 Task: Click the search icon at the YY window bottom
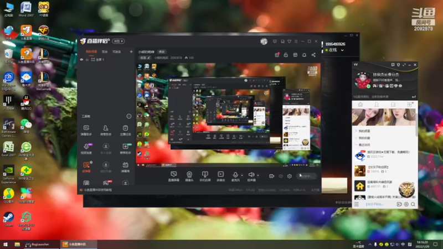(413, 204)
